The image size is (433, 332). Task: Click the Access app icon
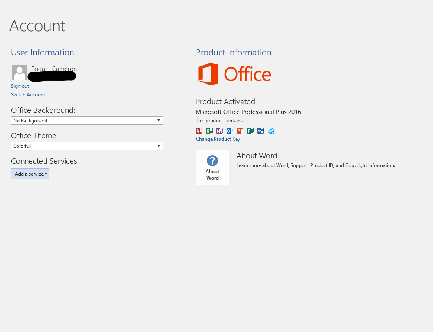click(199, 131)
